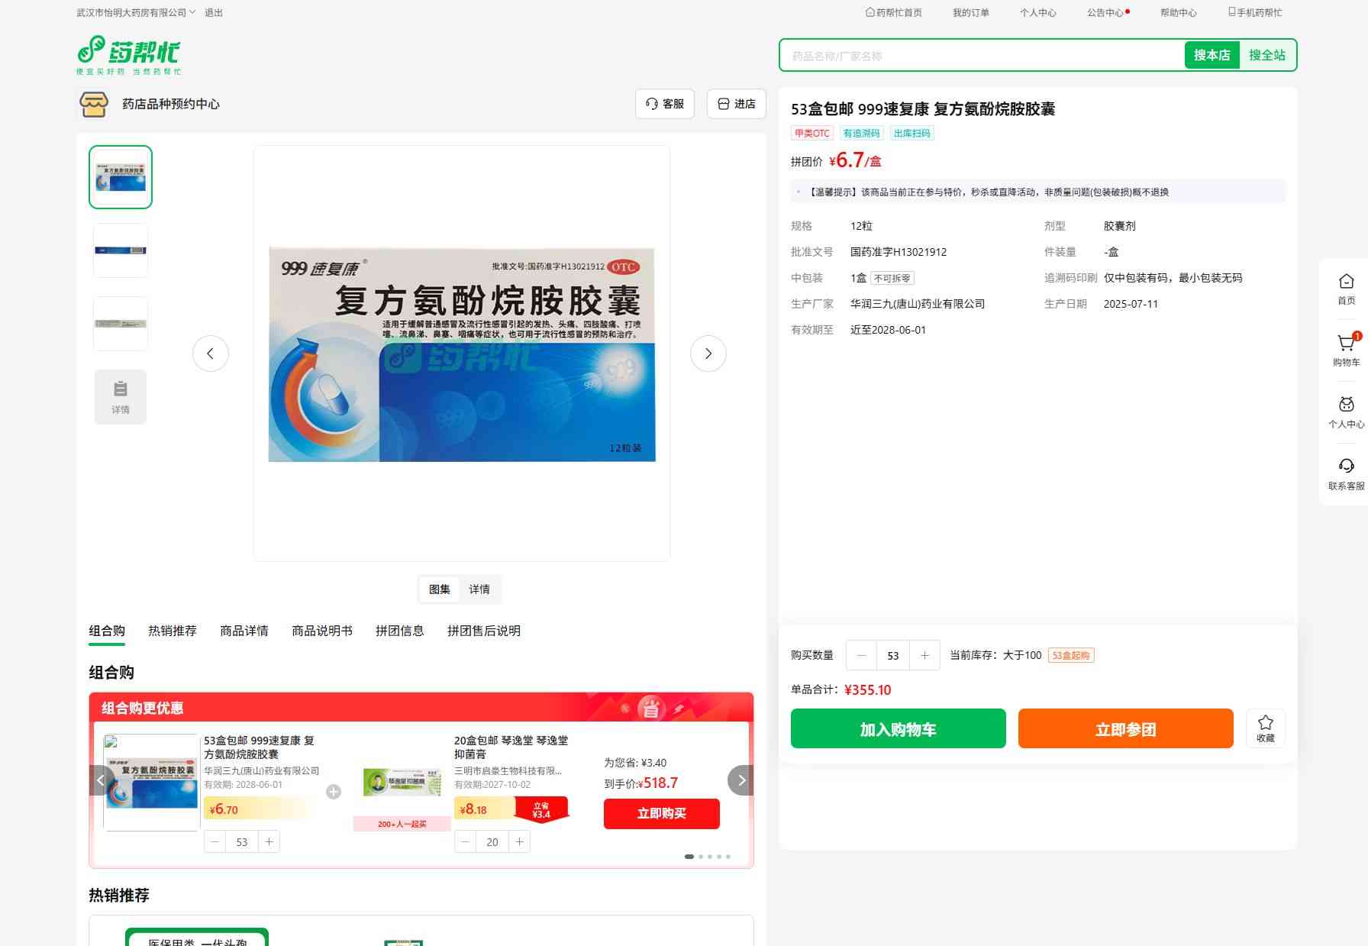Viewport: 1368px width, 946px height.
Task: Click the green 加入购物车 button
Action: pyautogui.click(x=898, y=728)
